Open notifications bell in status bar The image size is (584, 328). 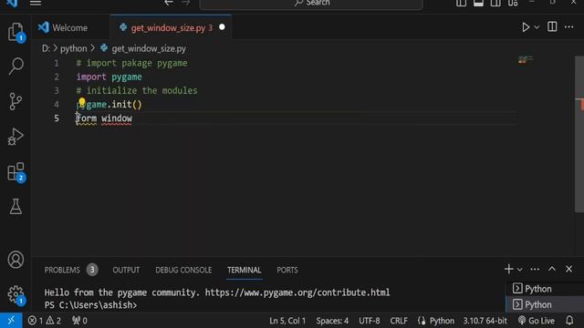point(569,321)
